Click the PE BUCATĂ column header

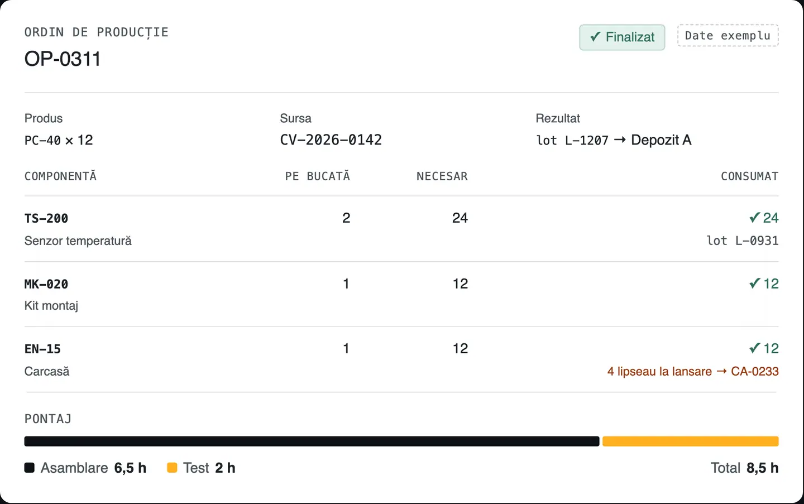318,176
